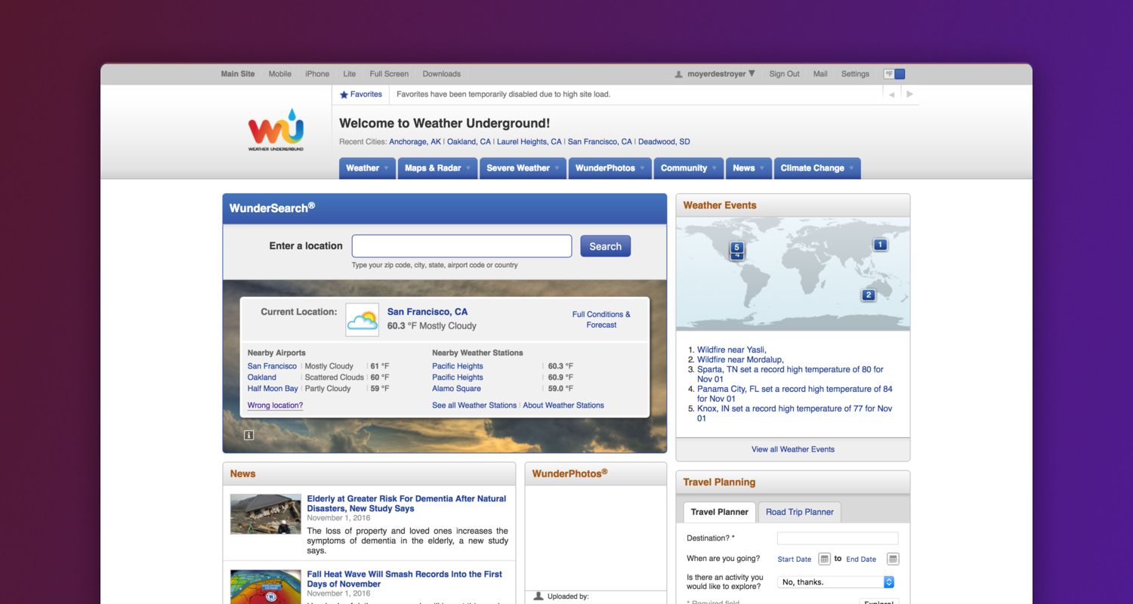The width and height of the screenshot is (1133, 604).
Task: Click the Start Date link
Action: click(x=795, y=559)
